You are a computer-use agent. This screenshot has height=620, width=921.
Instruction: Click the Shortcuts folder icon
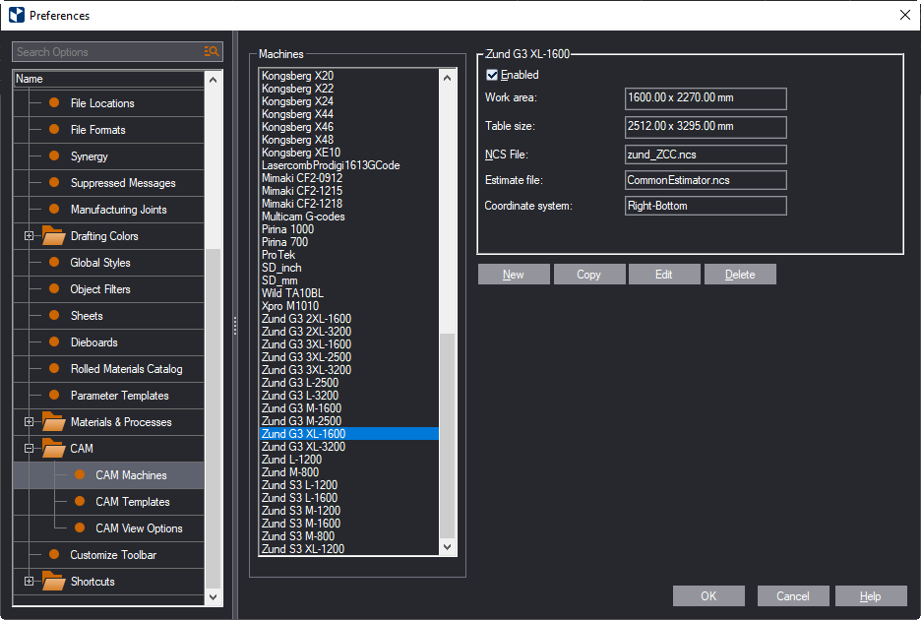click(53, 581)
